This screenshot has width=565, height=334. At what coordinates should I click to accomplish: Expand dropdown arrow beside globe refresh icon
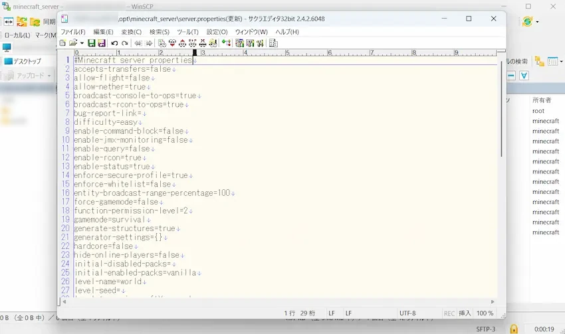537,22
